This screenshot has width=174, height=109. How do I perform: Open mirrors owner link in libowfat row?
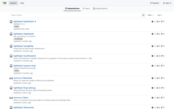pos(17,78)
